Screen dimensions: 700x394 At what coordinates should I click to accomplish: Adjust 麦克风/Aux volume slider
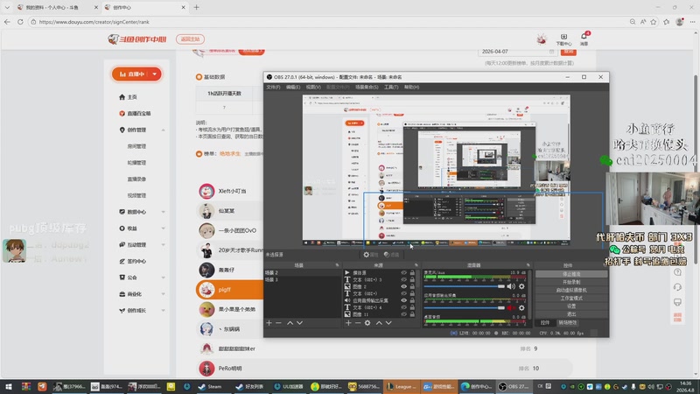465,286
